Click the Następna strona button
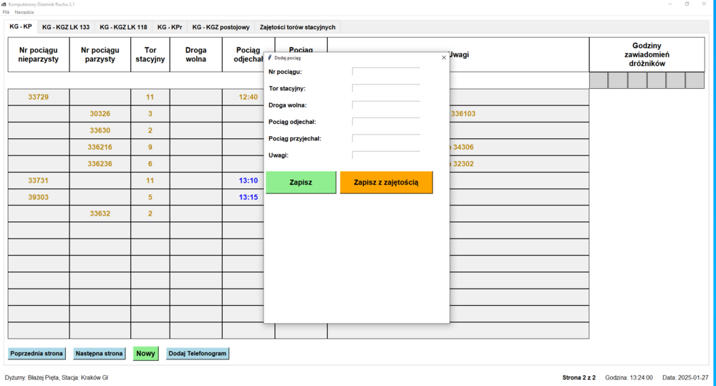This screenshot has width=716, height=386. (99, 354)
